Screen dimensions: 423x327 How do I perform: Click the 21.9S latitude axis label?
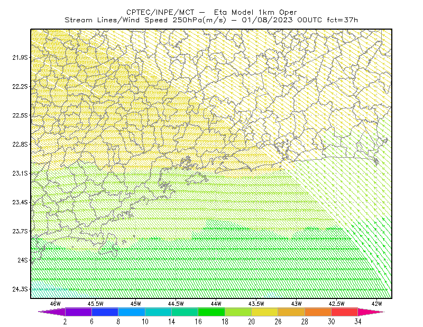click(x=20, y=57)
